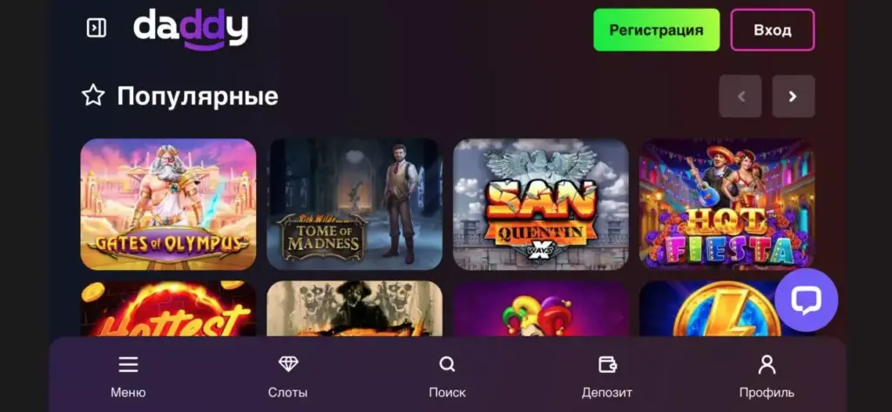This screenshot has width=892, height=412.
Task: Show next popular games with right arrow
Action: pyautogui.click(x=793, y=96)
